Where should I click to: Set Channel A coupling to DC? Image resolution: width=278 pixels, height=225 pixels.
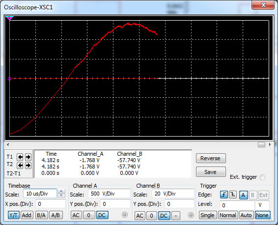pos(102,215)
